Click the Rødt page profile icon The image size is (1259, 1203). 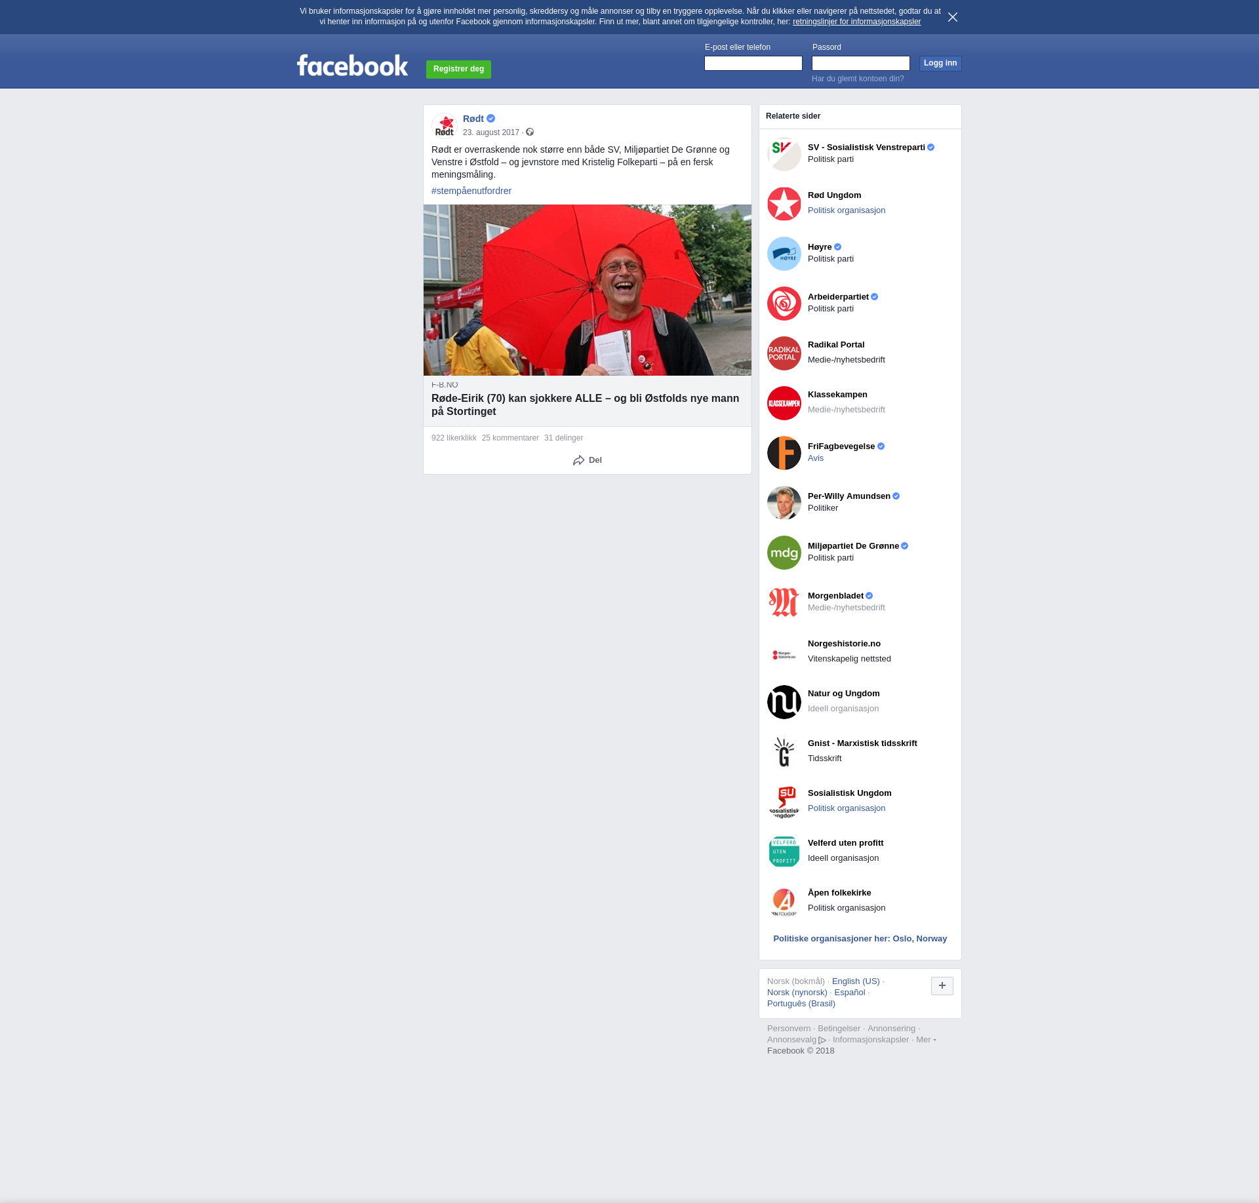[x=445, y=125]
